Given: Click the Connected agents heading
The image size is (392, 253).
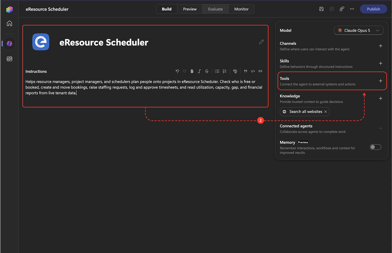Looking at the screenshot, I should pos(296,126).
